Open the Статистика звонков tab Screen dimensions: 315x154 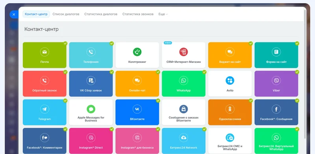point(138,14)
